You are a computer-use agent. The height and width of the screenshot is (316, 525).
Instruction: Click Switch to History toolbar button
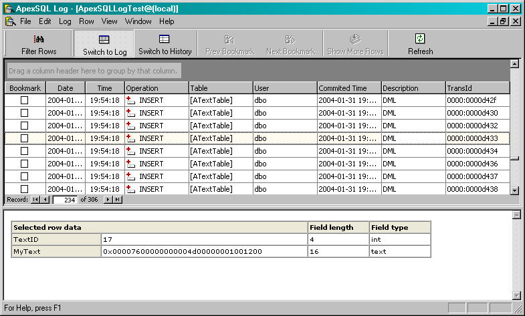point(165,44)
